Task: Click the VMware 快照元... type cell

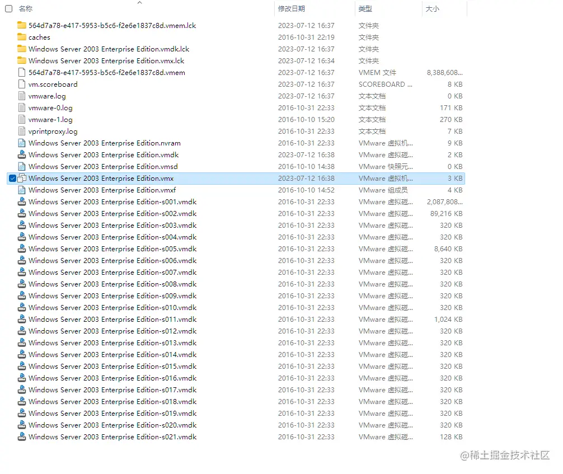Action: tap(386, 166)
